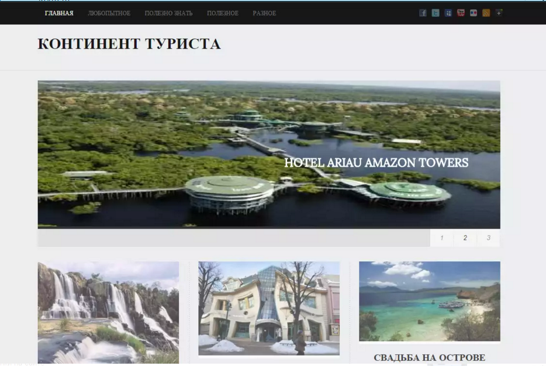Open the Twitter social icon
The image size is (546, 366).
[x=436, y=13]
